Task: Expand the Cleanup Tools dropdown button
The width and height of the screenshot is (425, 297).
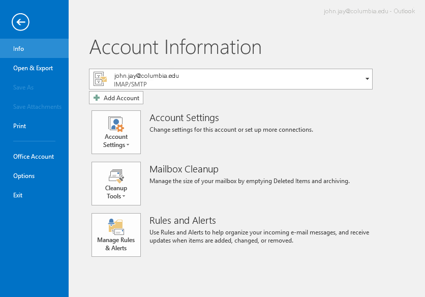Action: click(x=116, y=184)
